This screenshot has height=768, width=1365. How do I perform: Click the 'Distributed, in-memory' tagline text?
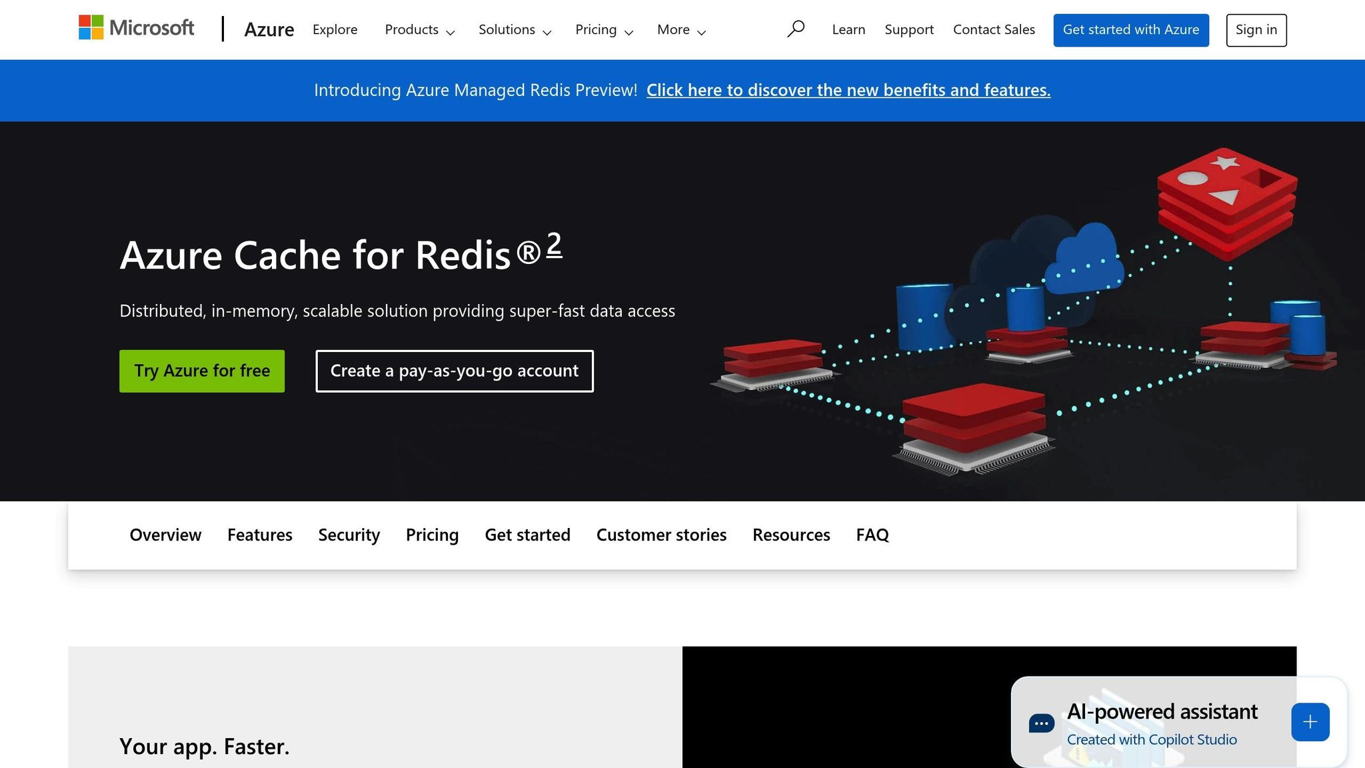[x=397, y=311]
